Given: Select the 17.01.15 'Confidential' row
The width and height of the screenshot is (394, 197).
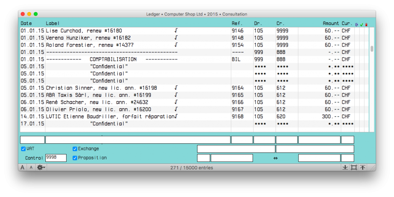Looking at the screenshot, I should [x=194, y=124].
